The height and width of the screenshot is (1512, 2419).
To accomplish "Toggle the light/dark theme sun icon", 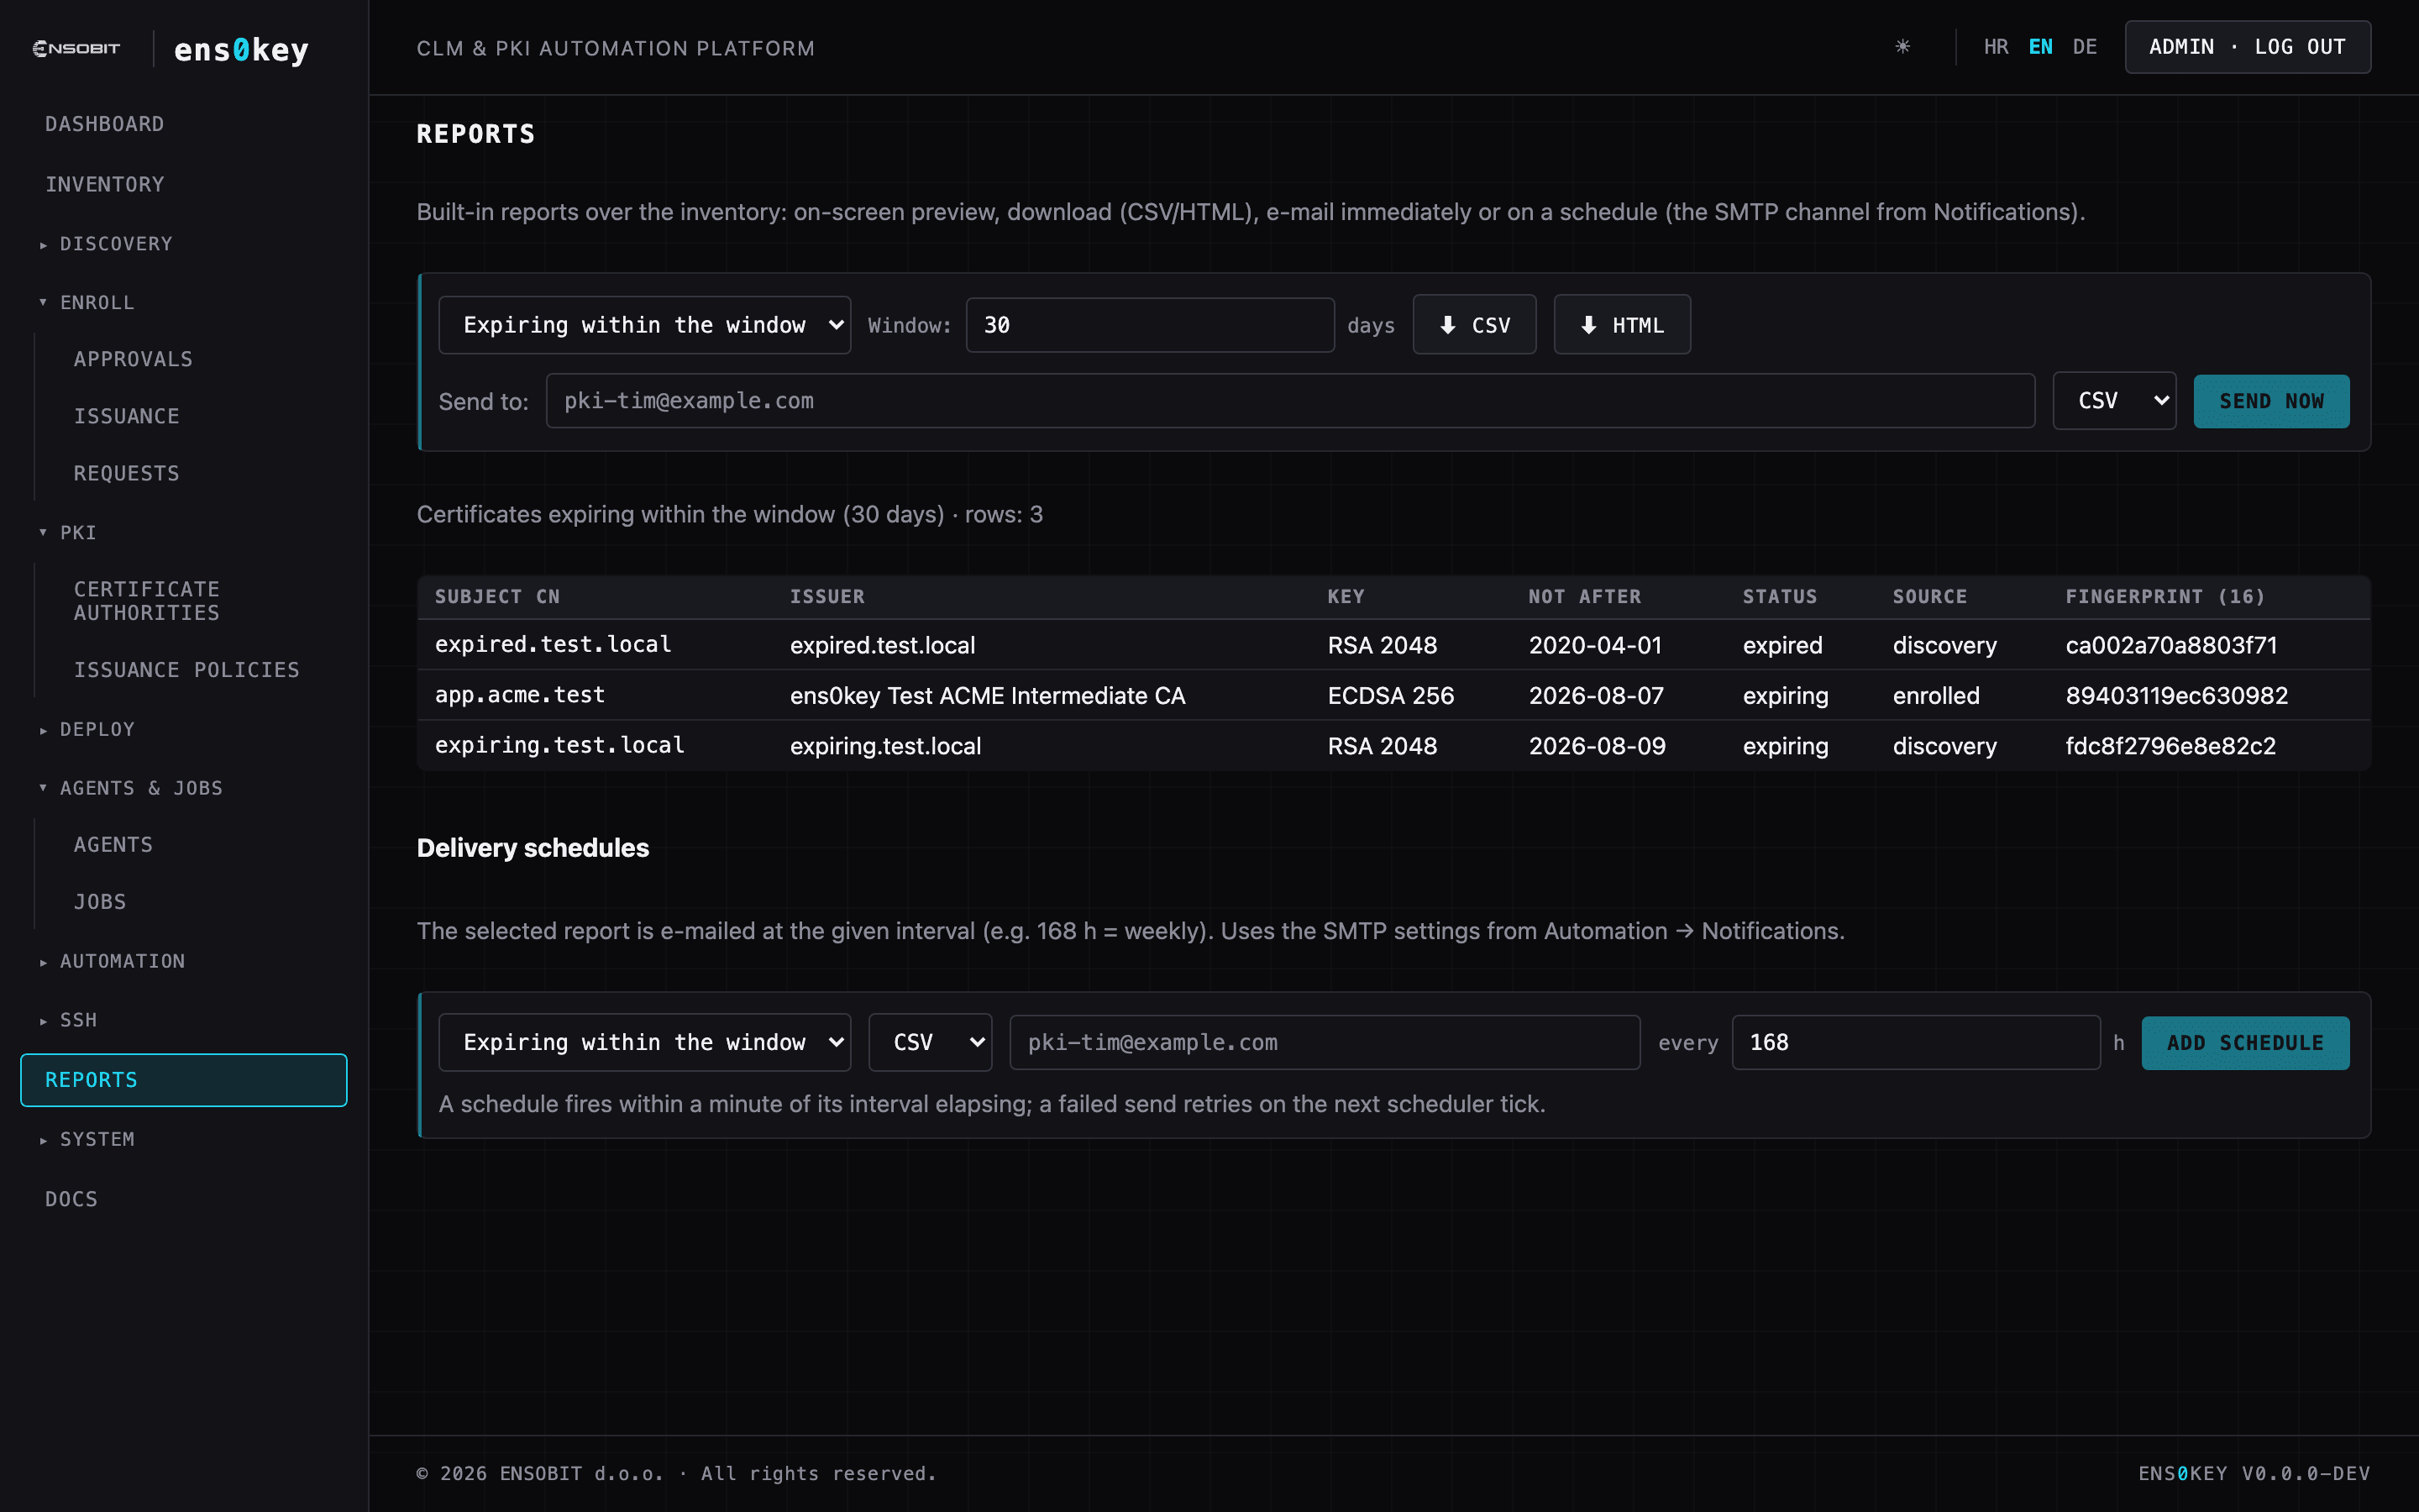I will click(1902, 47).
